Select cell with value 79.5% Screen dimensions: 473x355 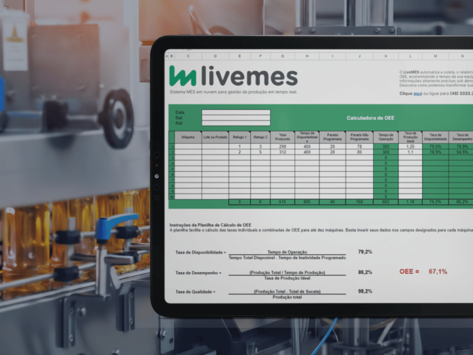click(435, 146)
